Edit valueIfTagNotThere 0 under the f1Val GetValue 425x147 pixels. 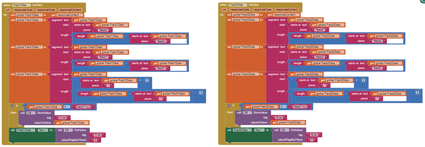coord(96,140)
